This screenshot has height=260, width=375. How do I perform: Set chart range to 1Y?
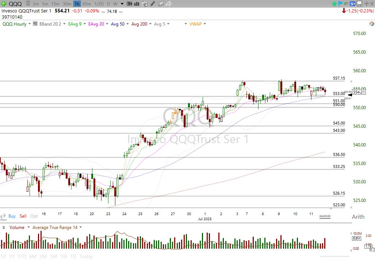coord(12,256)
